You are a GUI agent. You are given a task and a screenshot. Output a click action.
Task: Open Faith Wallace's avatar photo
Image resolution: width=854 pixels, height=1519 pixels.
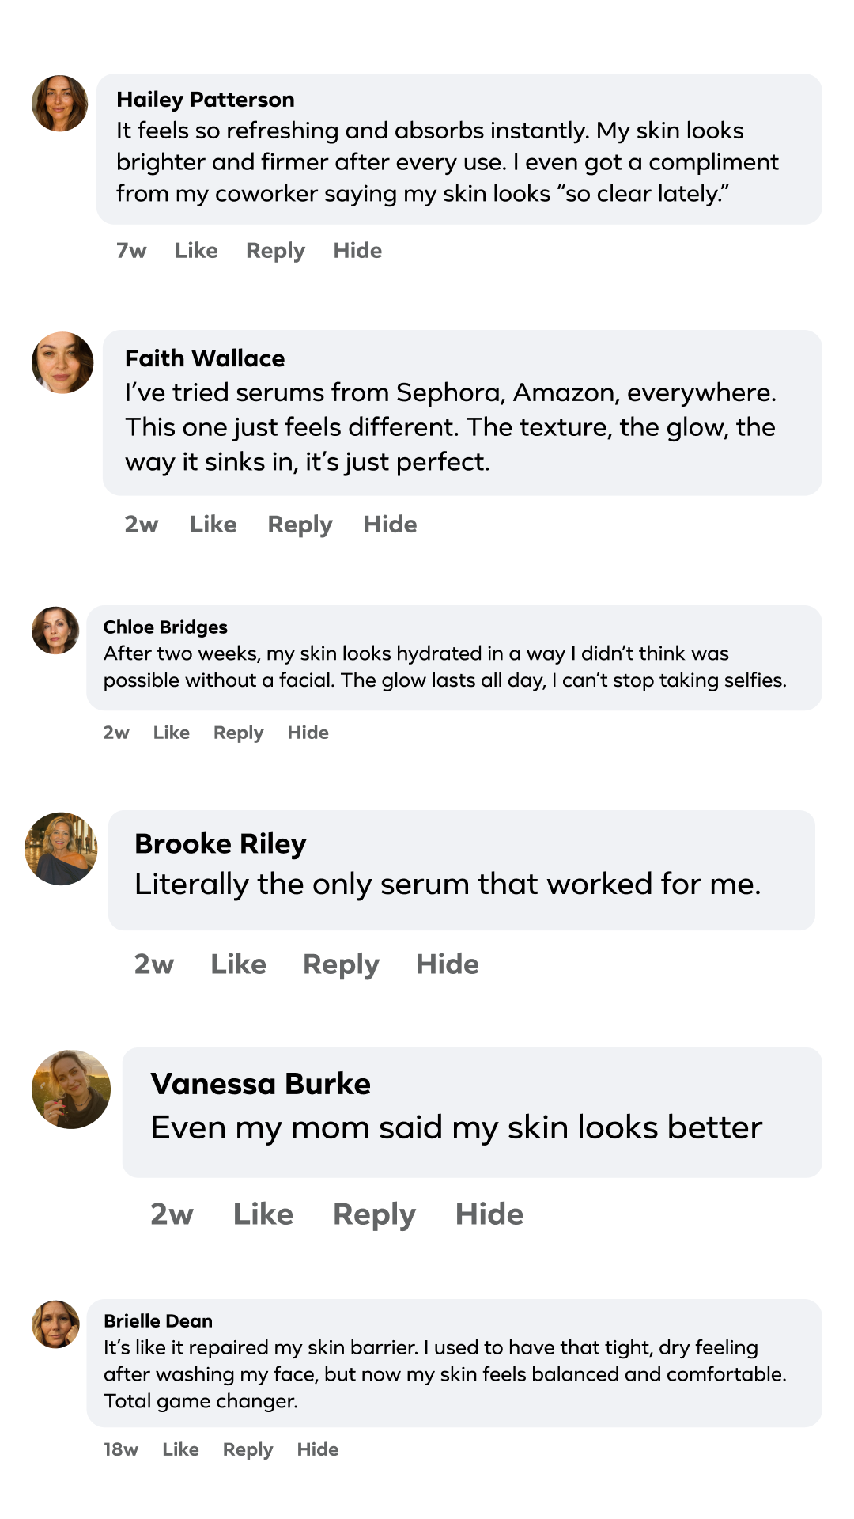pyautogui.click(x=62, y=362)
